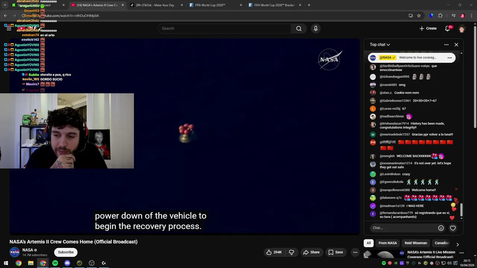The height and width of the screenshot is (268, 477).
Task: Select the From NASA filter chip
Action: 388,243
